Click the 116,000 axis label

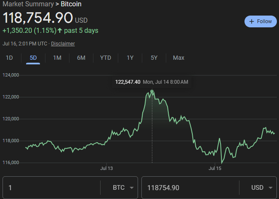click(x=11, y=162)
